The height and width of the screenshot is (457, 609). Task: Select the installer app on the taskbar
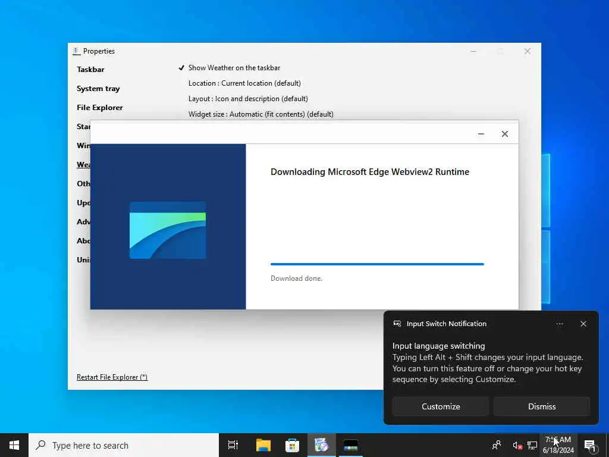321,445
